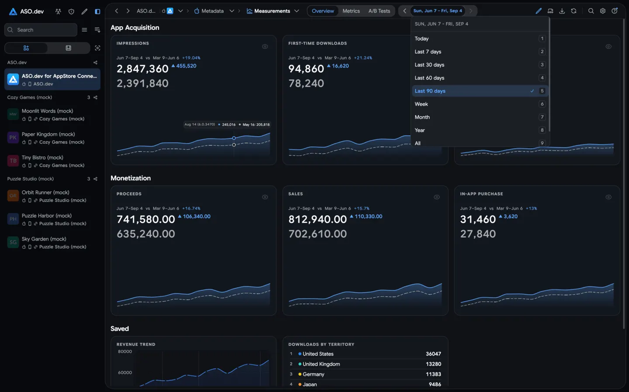
Task: Go to the previous date range
Action: coord(404,11)
